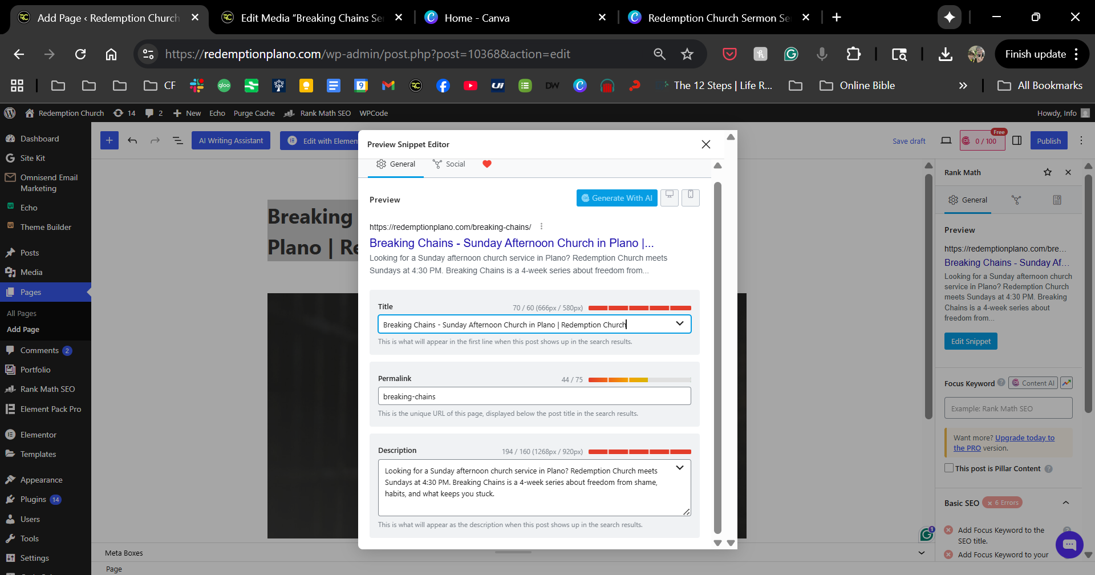Switch snippet preview to desktop view
The height and width of the screenshot is (575, 1095).
point(670,197)
